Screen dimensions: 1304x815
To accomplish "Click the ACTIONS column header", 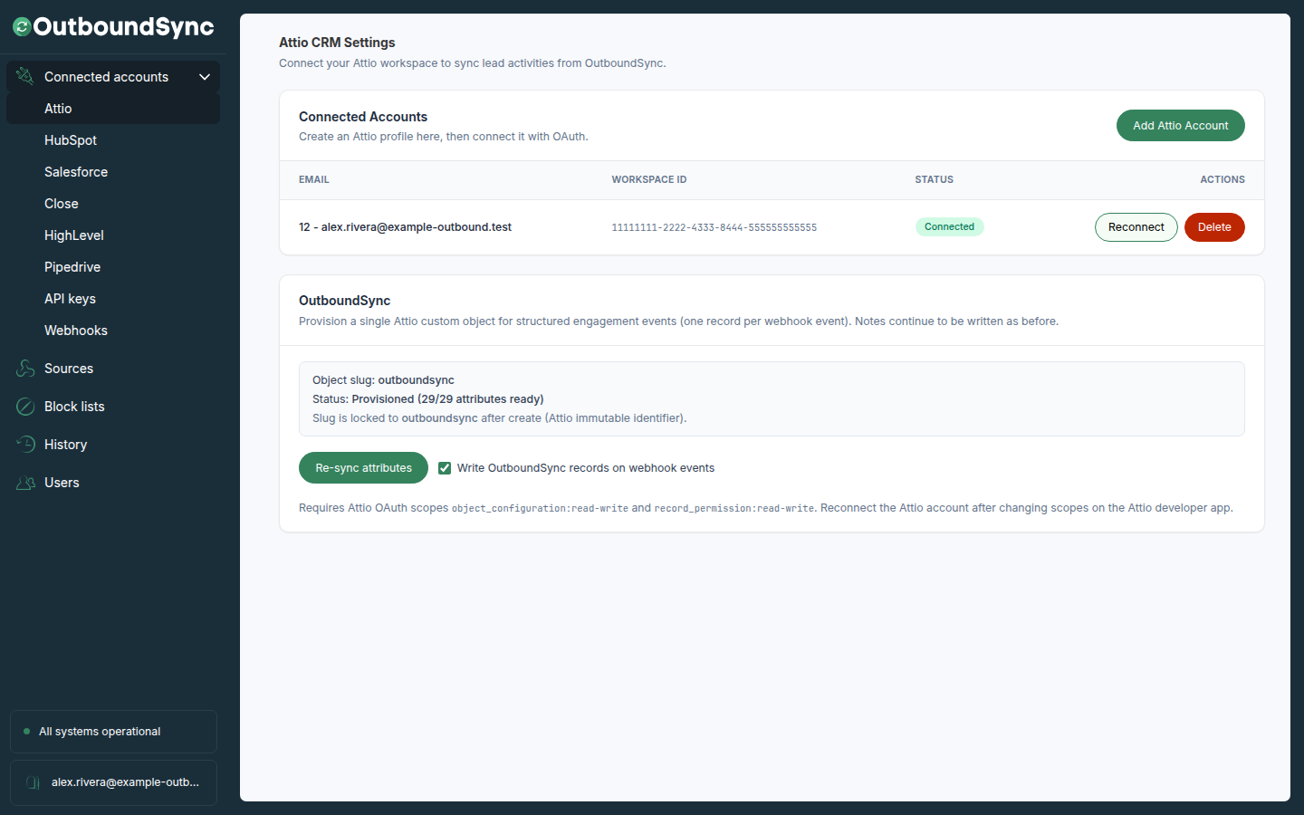I will coord(1222,179).
